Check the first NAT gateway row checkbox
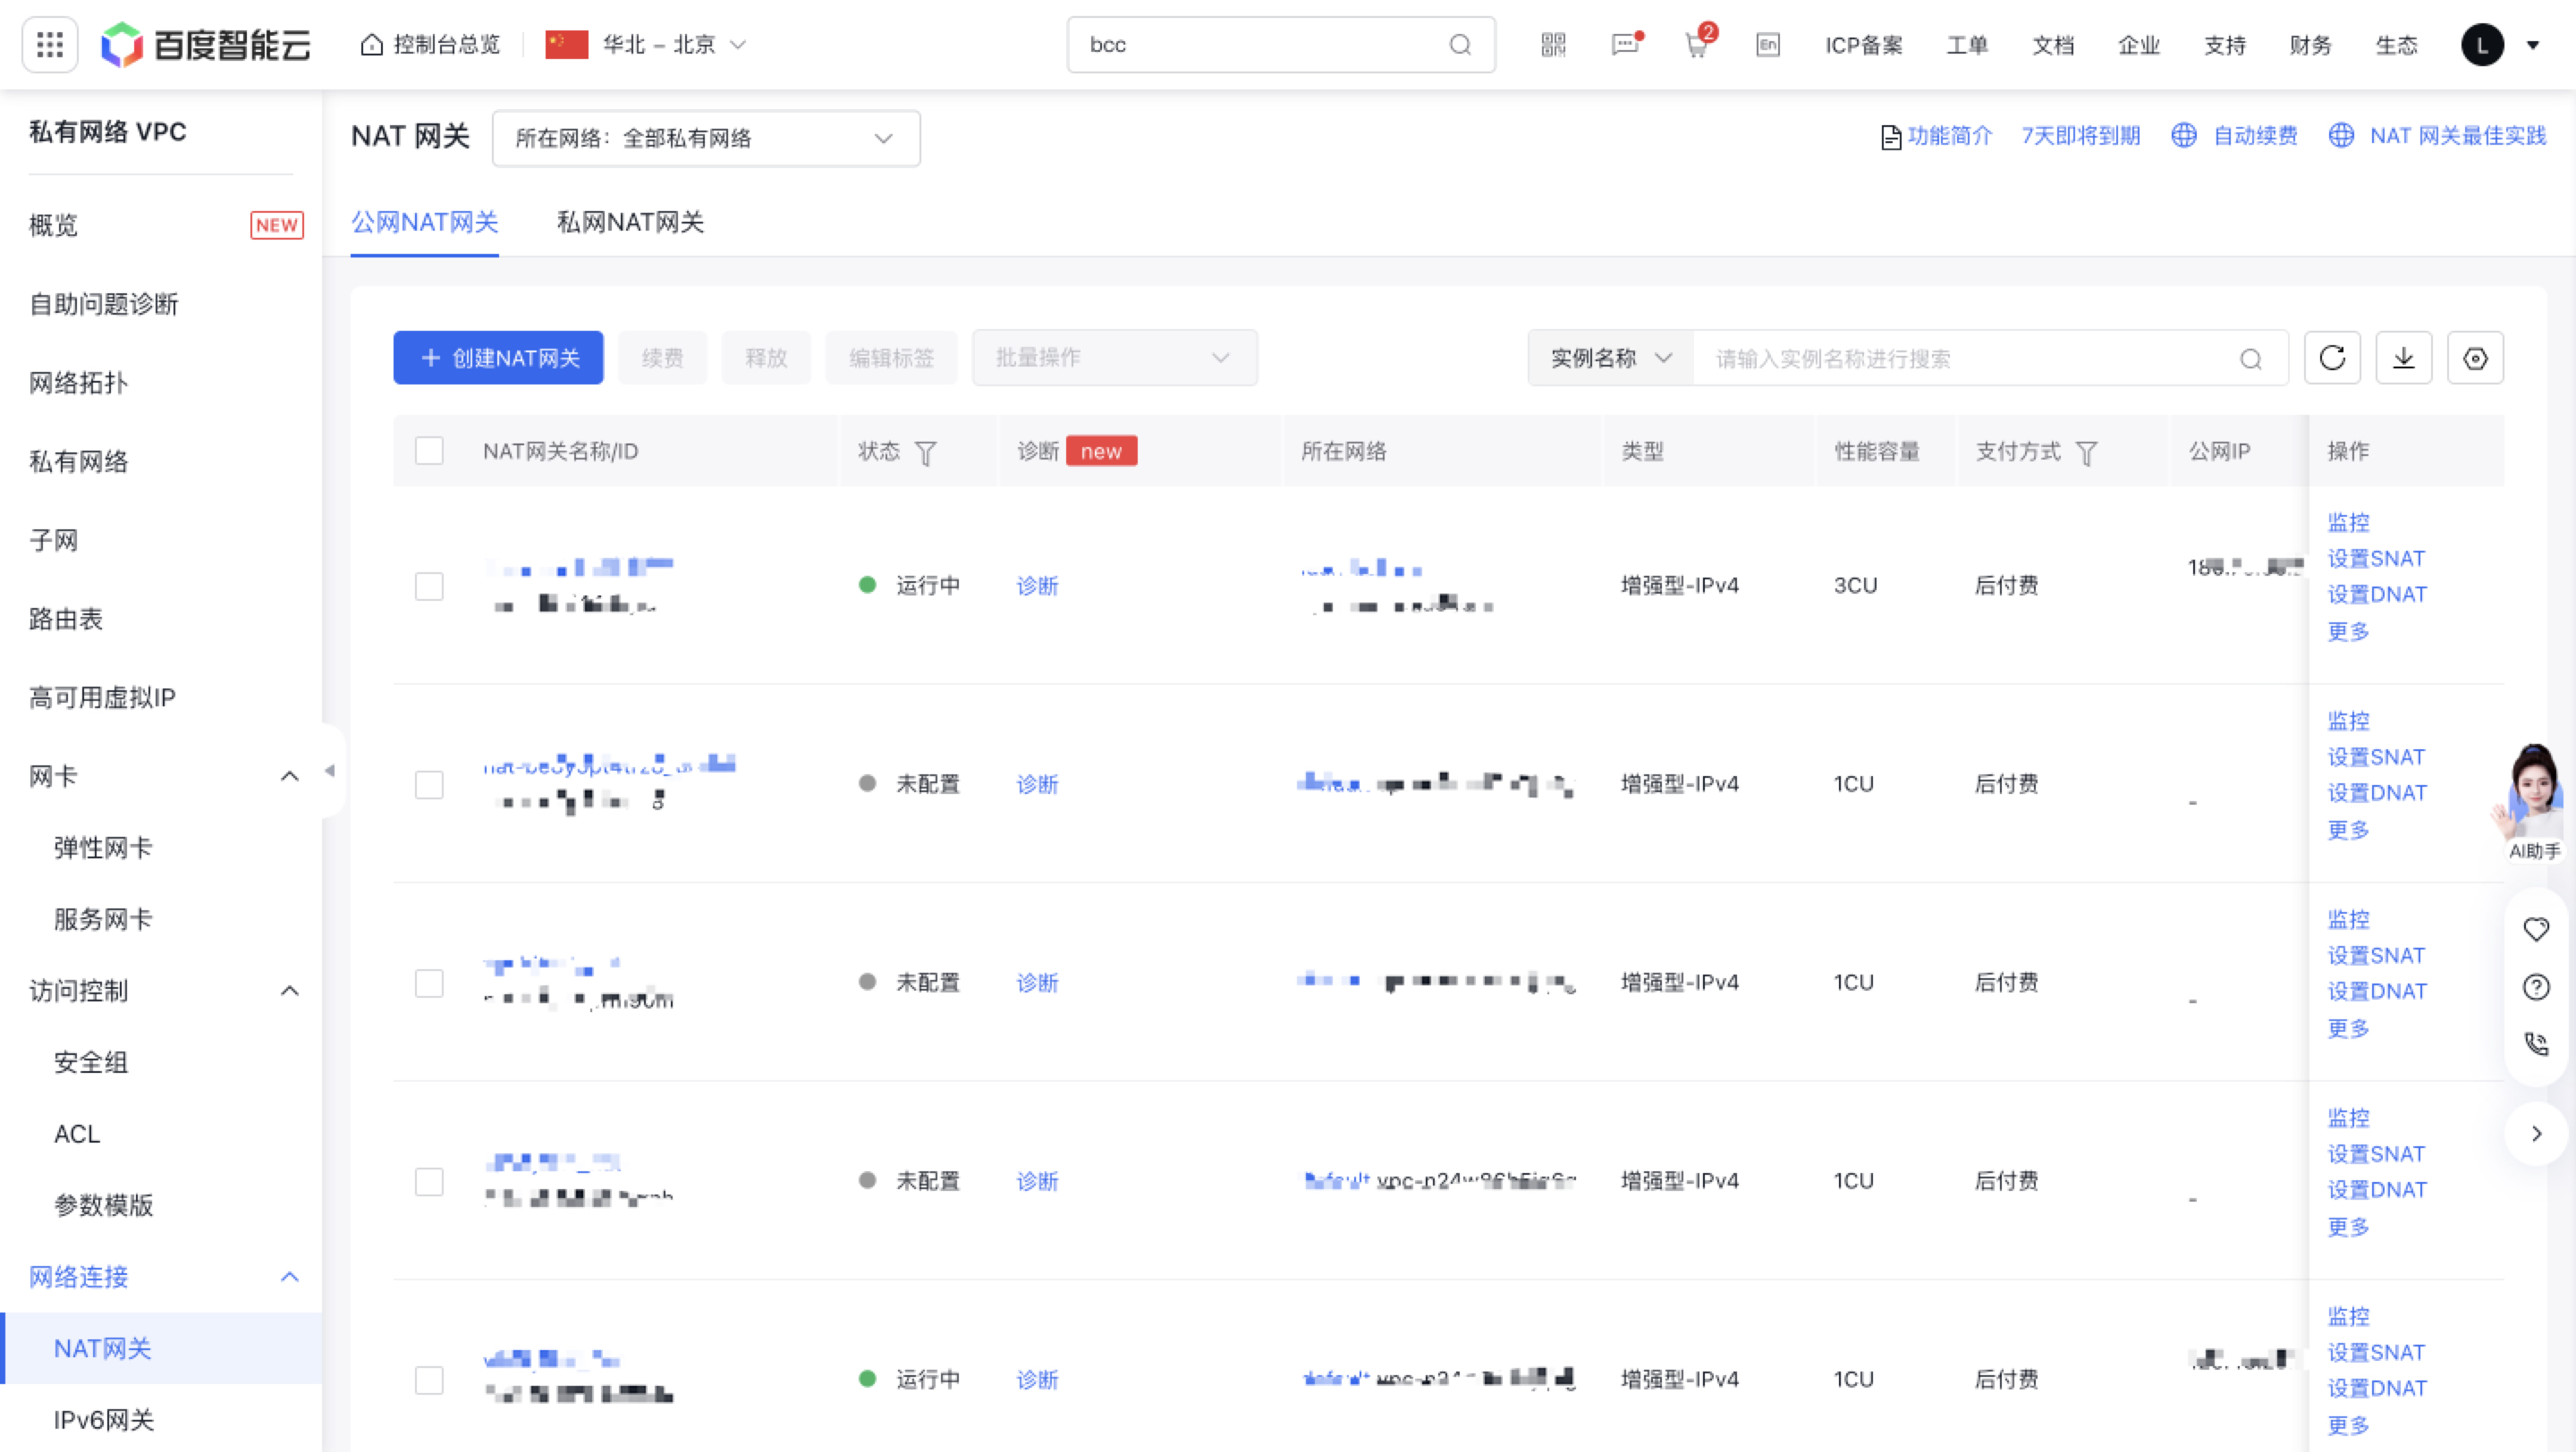The width and height of the screenshot is (2576, 1452). click(x=429, y=586)
